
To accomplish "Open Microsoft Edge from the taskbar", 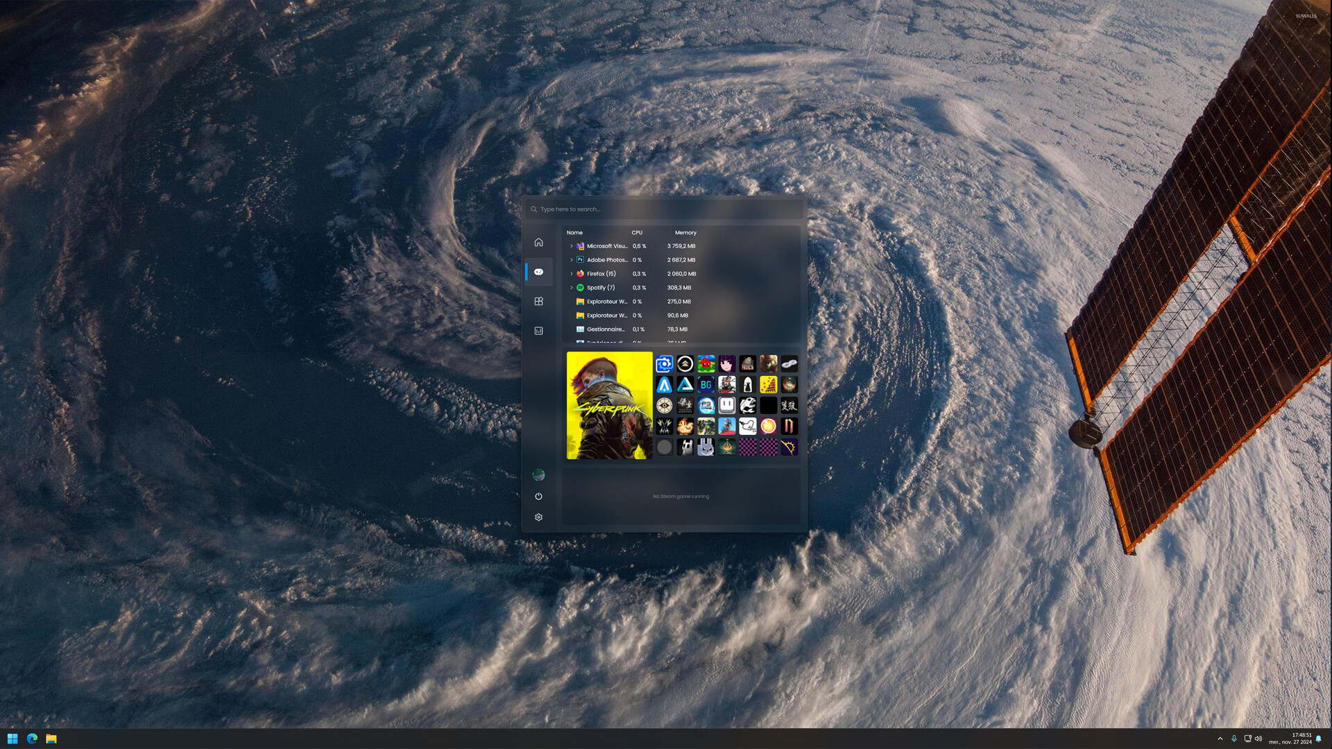I will pos(31,738).
